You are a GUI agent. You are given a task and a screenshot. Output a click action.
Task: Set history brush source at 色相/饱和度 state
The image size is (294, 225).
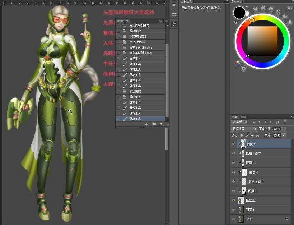118,42
